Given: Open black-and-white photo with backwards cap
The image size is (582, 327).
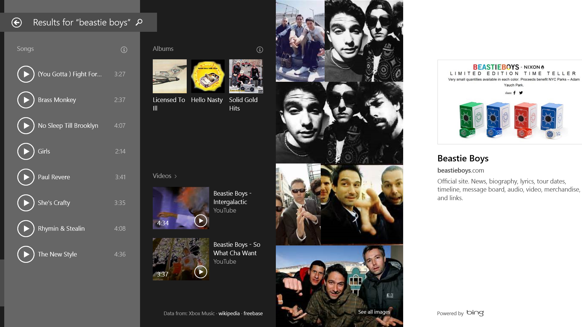Looking at the screenshot, I should pos(364,41).
